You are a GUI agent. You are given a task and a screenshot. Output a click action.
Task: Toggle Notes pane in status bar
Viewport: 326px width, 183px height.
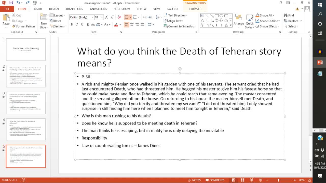coord(194,180)
